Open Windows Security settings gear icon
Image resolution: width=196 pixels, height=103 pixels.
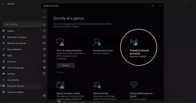click(44, 95)
